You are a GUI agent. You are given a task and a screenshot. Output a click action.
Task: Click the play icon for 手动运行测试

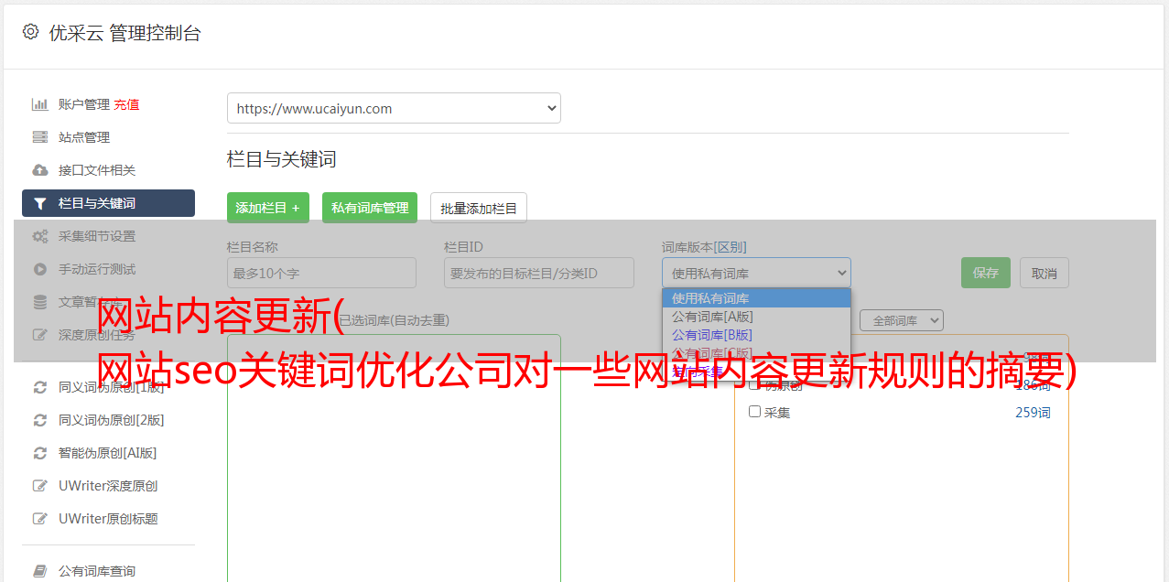point(39,269)
